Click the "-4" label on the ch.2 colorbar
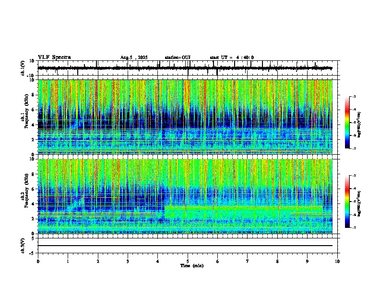 [354, 188]
